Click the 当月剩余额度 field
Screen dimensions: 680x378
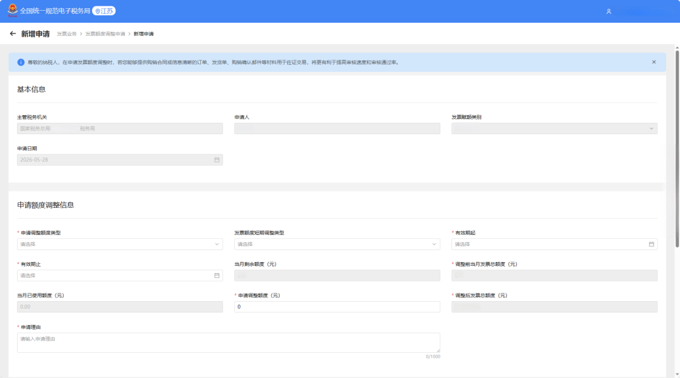coord(337,275)
